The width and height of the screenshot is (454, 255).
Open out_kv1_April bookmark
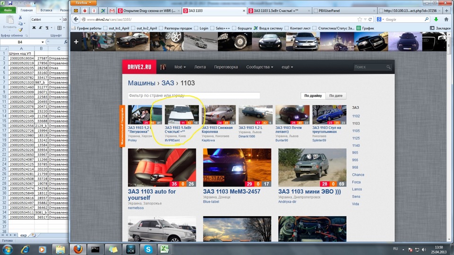point(117,28)
